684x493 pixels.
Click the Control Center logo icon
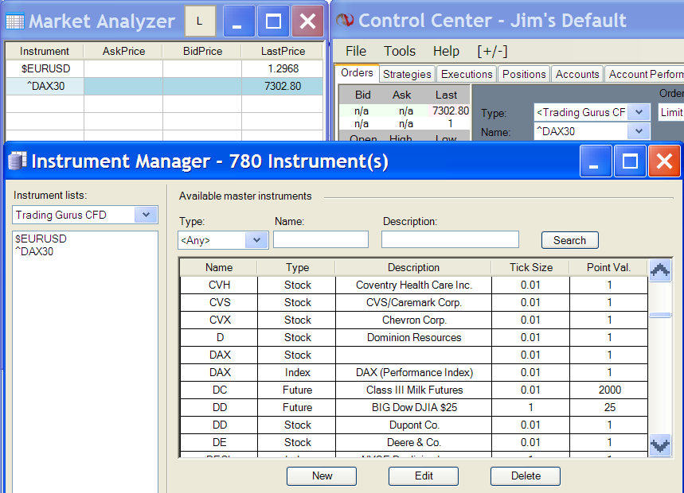(344, 21)
